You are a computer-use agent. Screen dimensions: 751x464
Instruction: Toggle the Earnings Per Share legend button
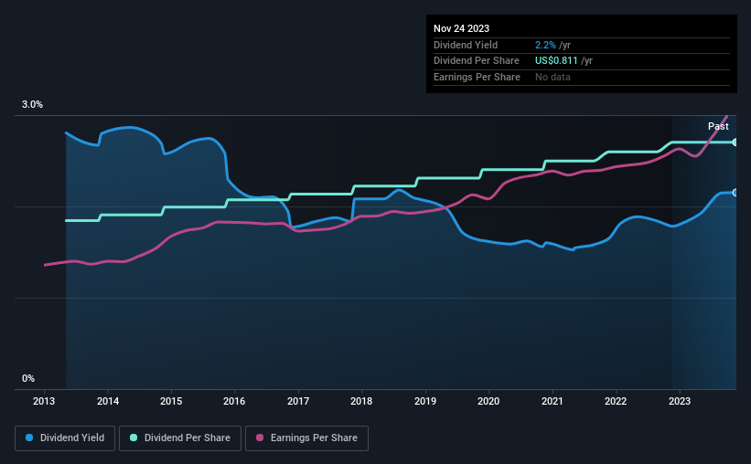pos(306,438)
